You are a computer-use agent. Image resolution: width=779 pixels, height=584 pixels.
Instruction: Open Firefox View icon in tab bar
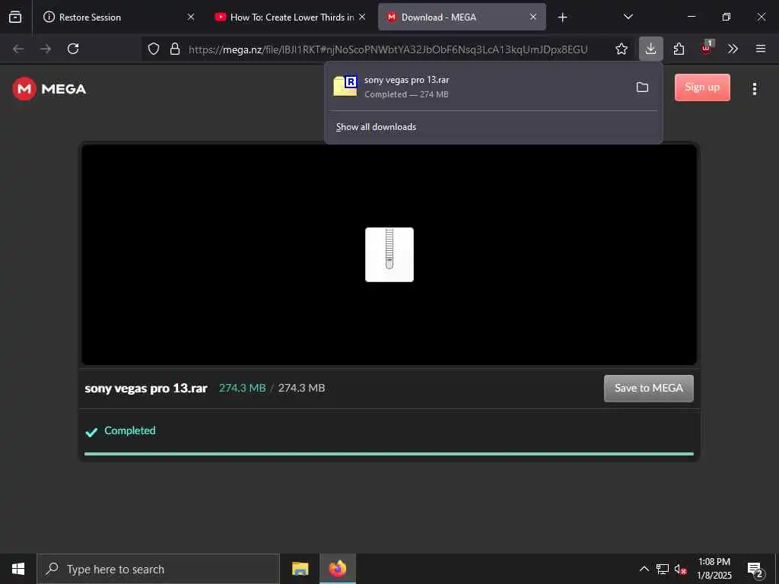pyautogui.click(x=15, y=17)
